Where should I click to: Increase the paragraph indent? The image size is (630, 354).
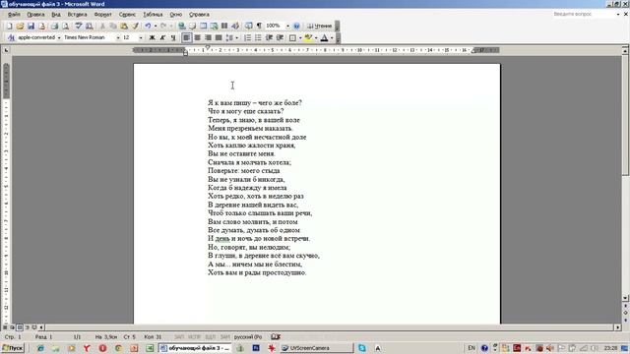pos(280,37)
